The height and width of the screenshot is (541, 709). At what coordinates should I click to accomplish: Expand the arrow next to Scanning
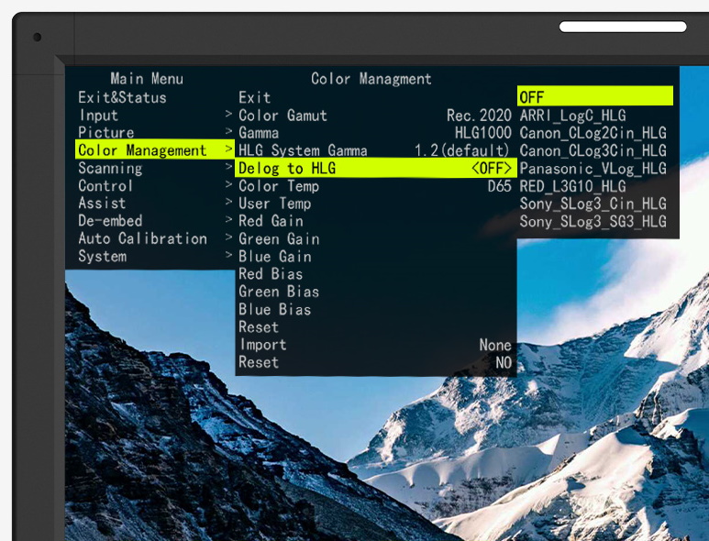[228, 166]
